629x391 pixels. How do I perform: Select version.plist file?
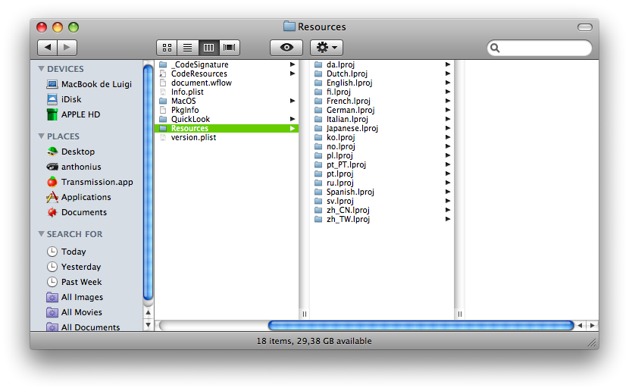coord(227,138)
